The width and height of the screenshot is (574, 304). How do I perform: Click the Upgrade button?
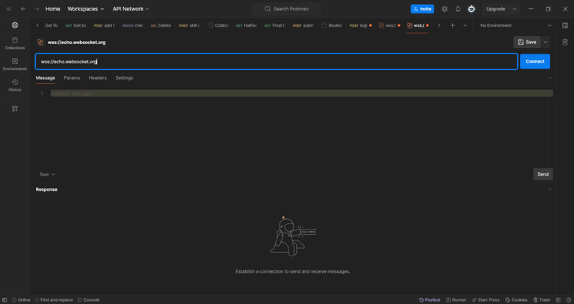[496, 9]
